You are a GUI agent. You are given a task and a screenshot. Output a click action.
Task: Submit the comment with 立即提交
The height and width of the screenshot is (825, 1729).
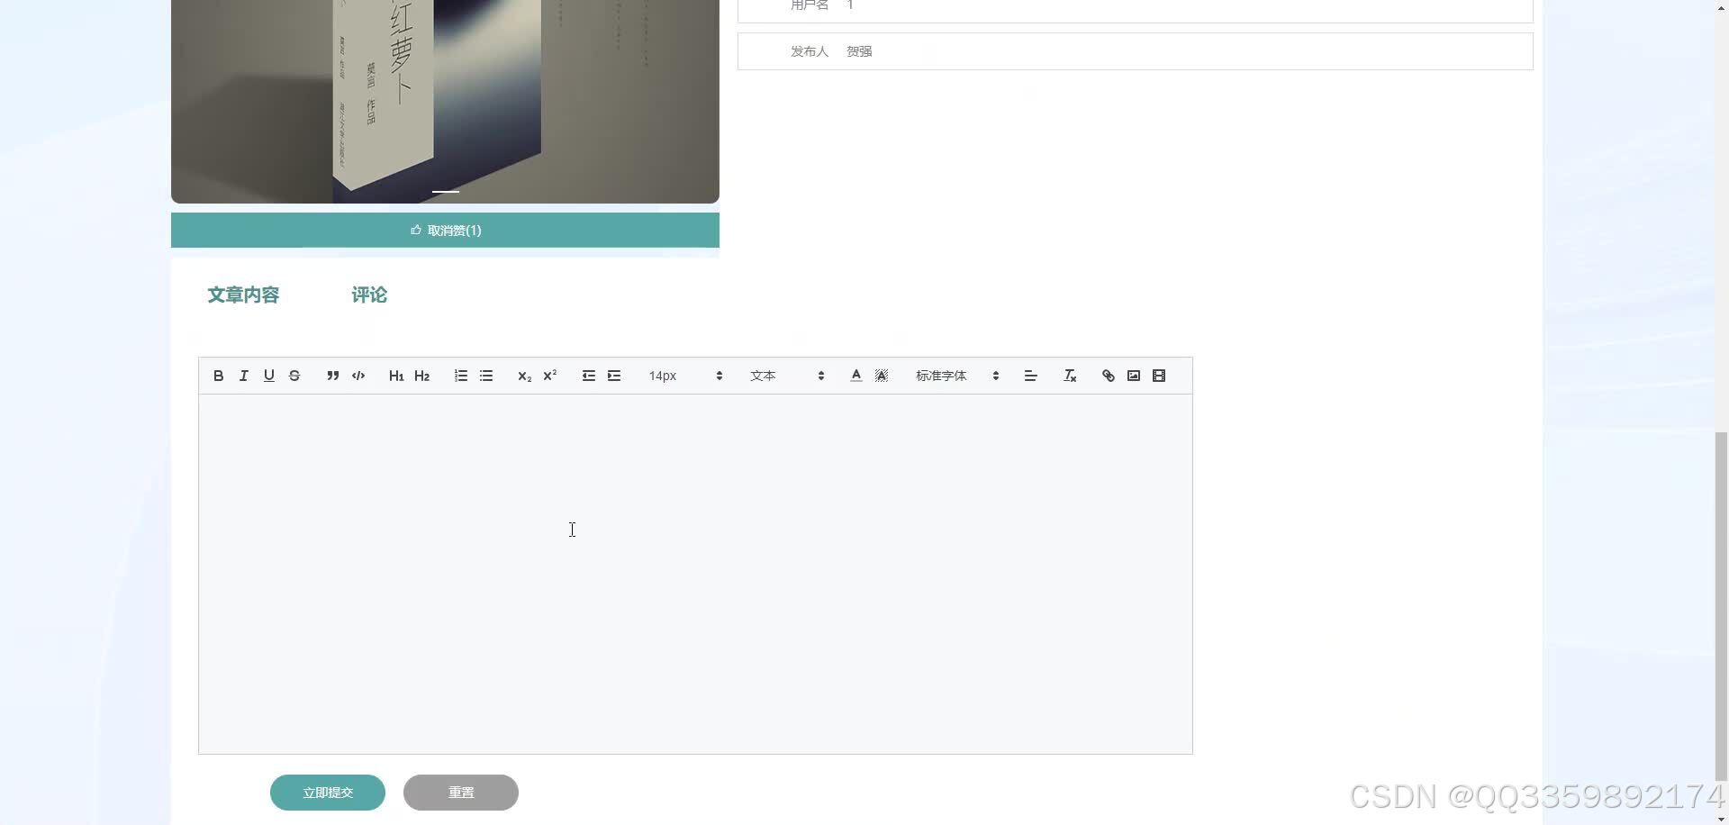[x=328, y=793]
